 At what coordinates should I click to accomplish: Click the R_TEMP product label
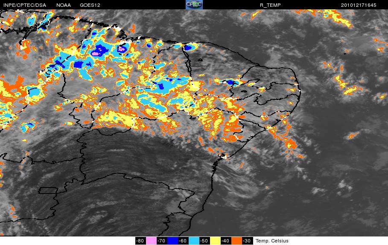click(270, 5)
